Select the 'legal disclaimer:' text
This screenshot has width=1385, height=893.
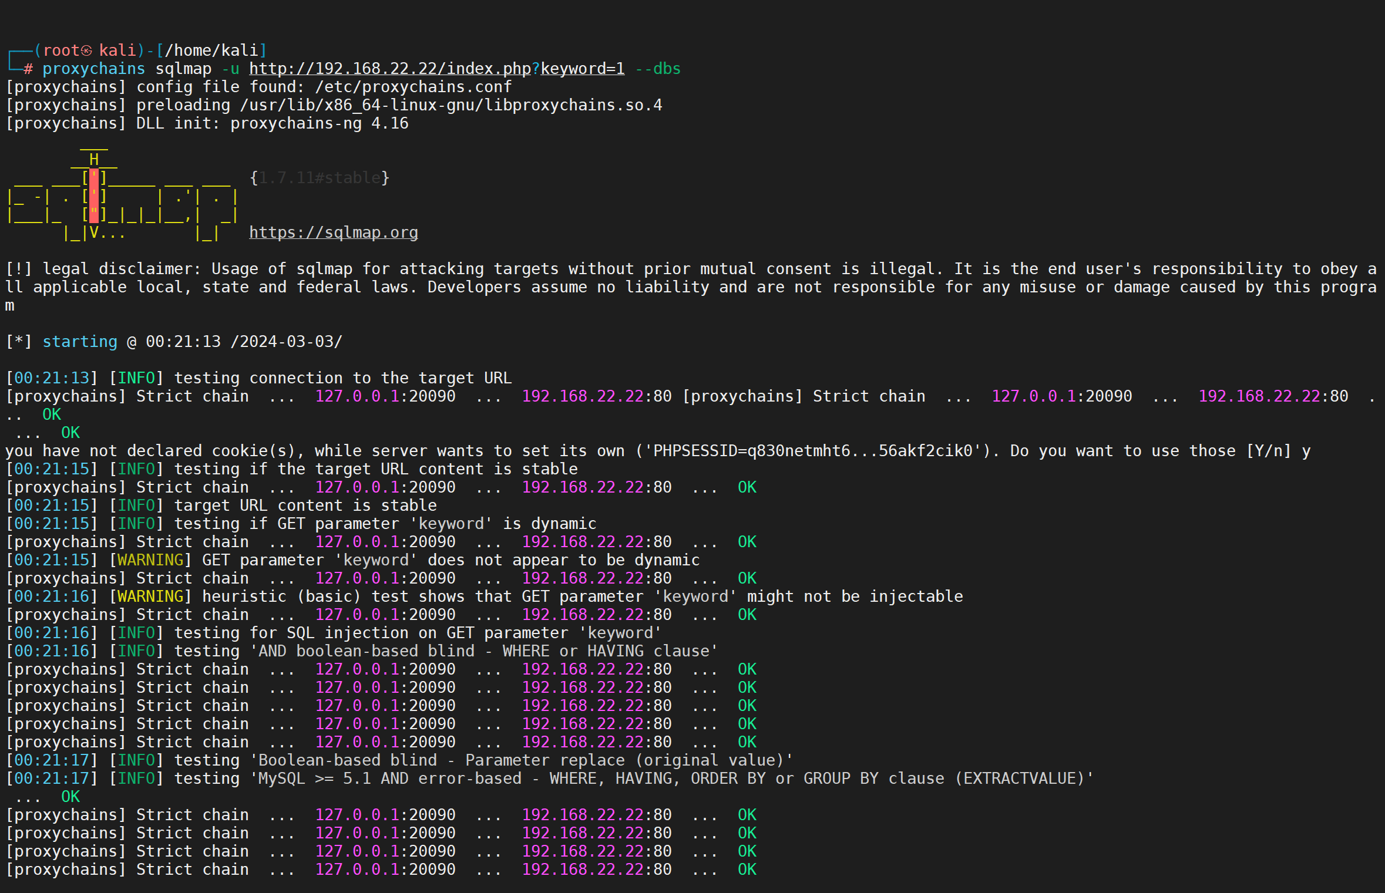[x=122, y=269]
